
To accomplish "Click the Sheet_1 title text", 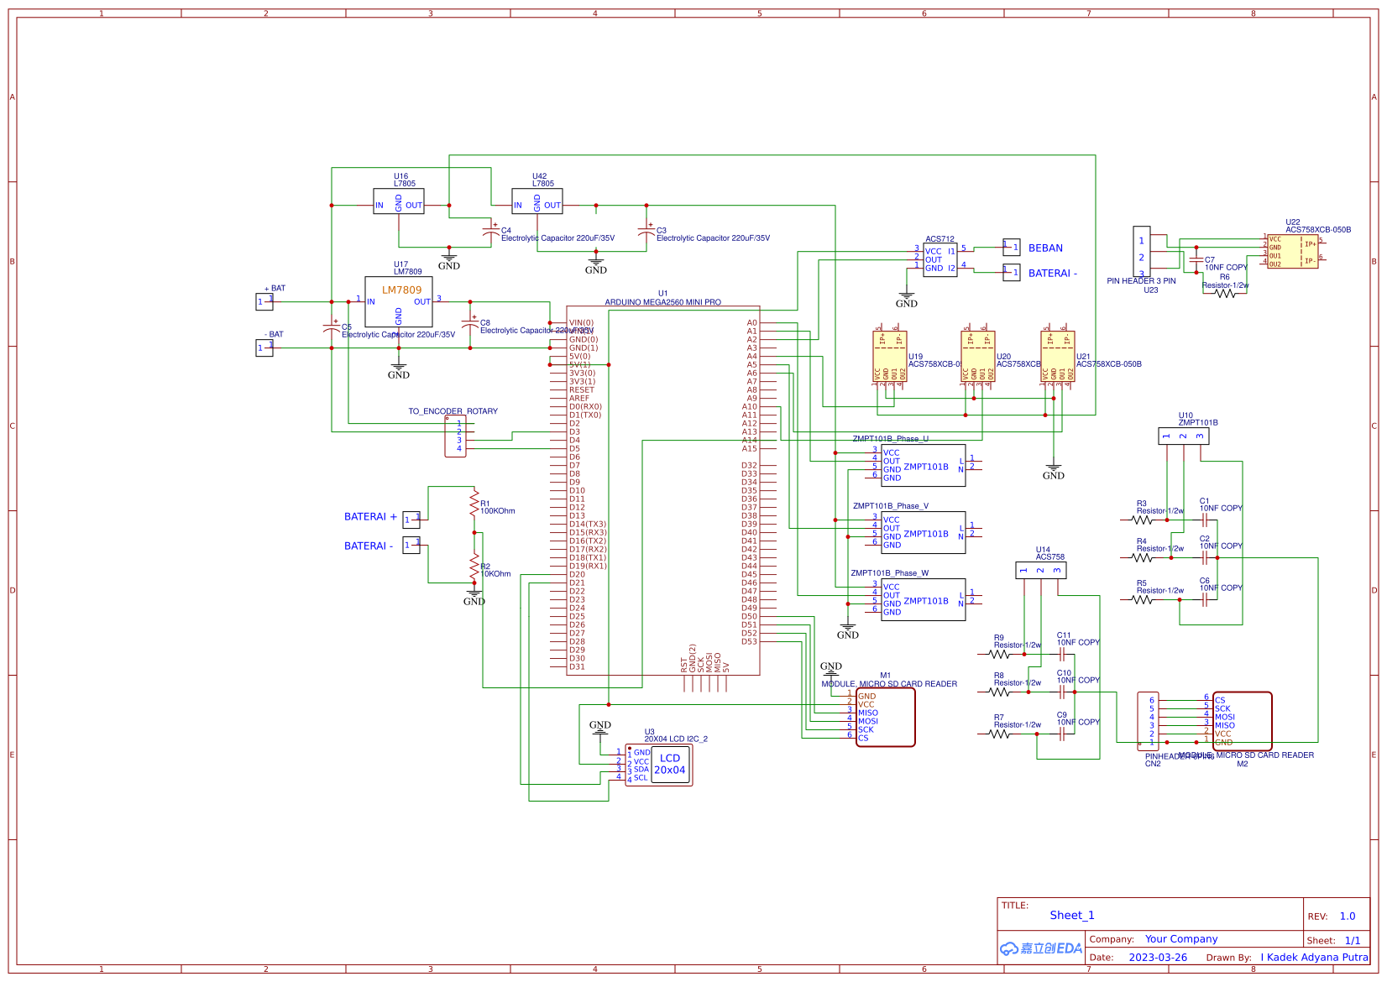I will pos(1071,916).
